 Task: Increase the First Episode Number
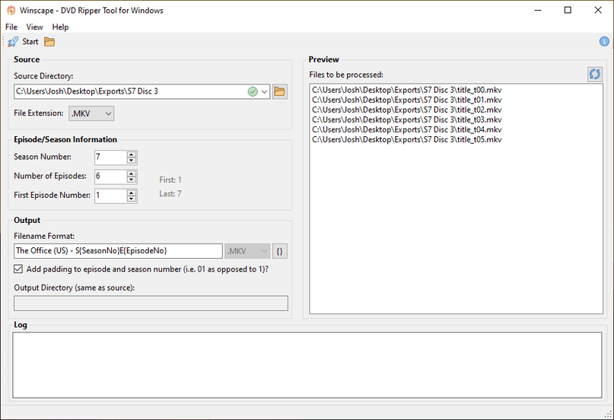click(x=132, y=192)
